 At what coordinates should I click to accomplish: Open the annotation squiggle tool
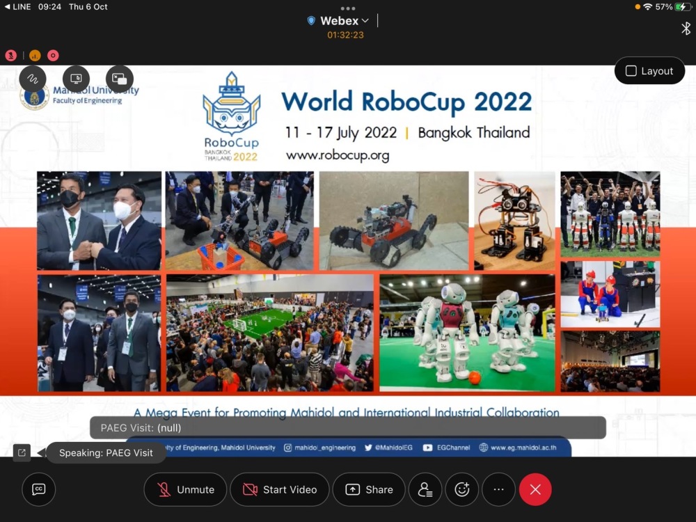pyautogui.click(x=33, y=79)
